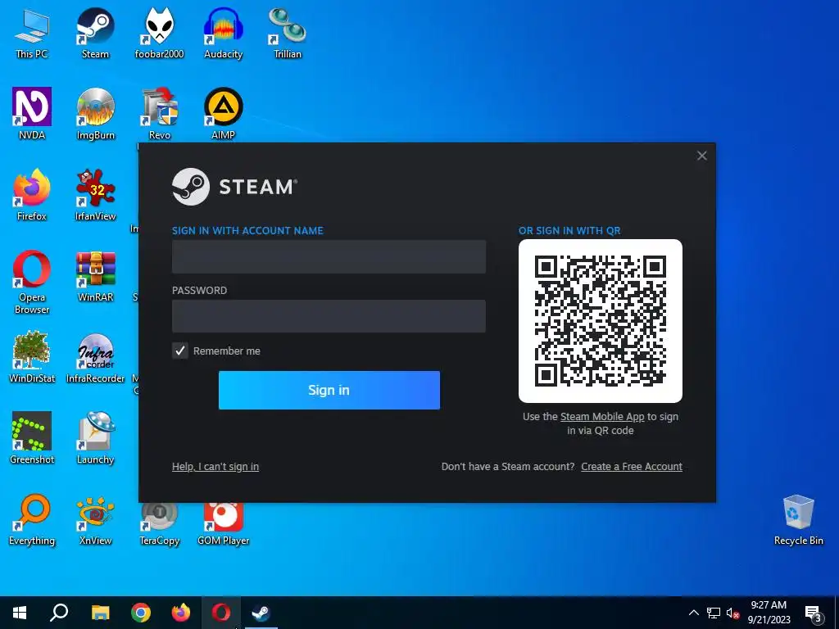Select the Launchy desktop shortcut

tap(95, 439)
